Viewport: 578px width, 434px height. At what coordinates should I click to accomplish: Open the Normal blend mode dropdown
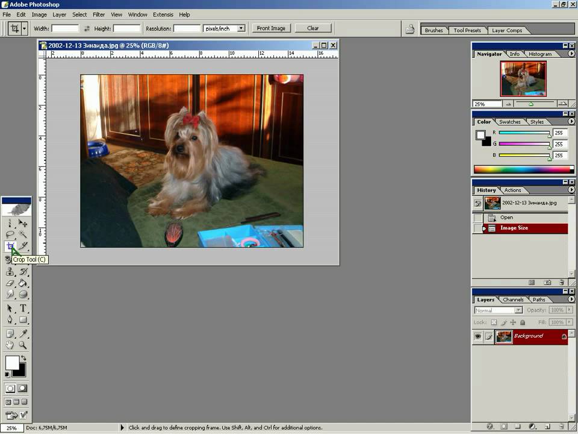click(x=499, y=310)
